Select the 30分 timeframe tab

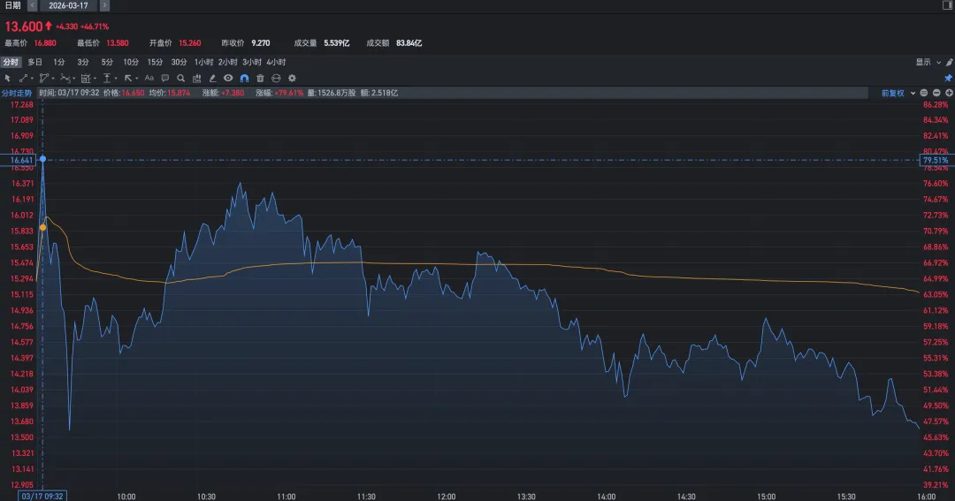[179, 62]
